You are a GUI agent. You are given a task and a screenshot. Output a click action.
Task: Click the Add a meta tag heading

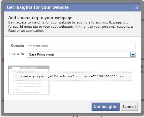pos(40,18)
